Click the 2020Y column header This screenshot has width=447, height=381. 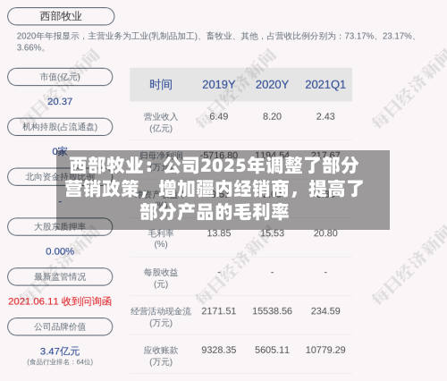[272, 85]
